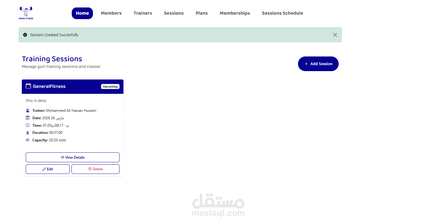The height and width of the screenshot is (222, 437).
Task: Open the Trainers page
Action: point(143,13)
